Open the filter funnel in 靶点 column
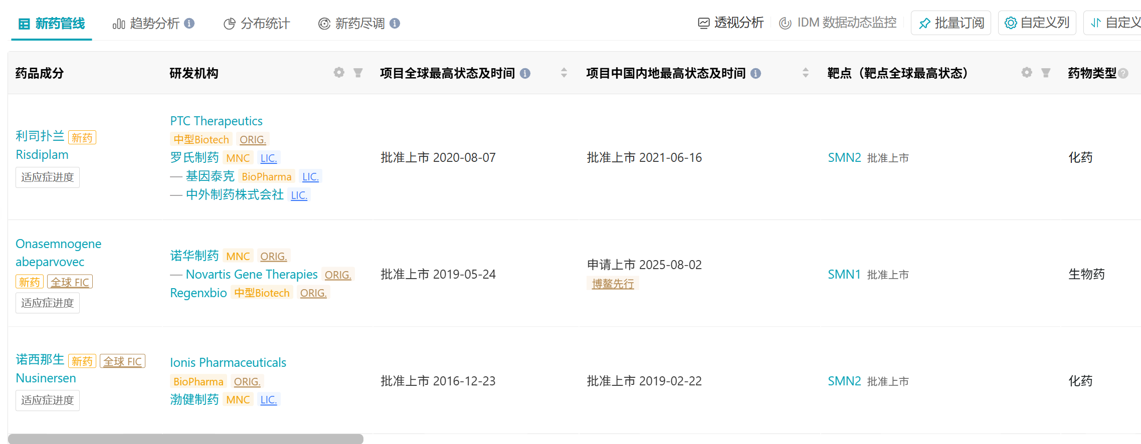 (1046, 73)
